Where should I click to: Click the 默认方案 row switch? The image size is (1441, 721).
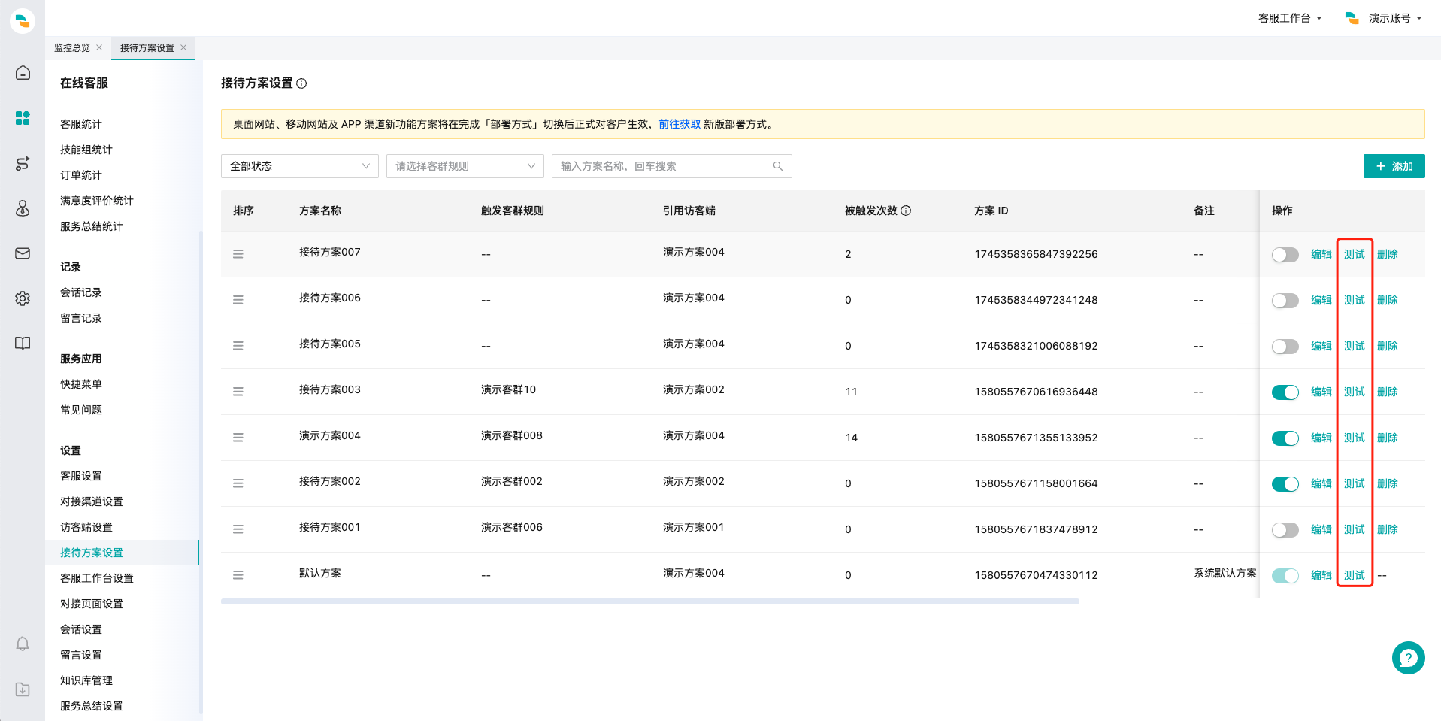pos(1285,576)
